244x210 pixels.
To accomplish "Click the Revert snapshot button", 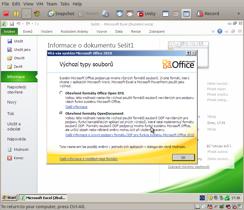I will tap(88, 14).
